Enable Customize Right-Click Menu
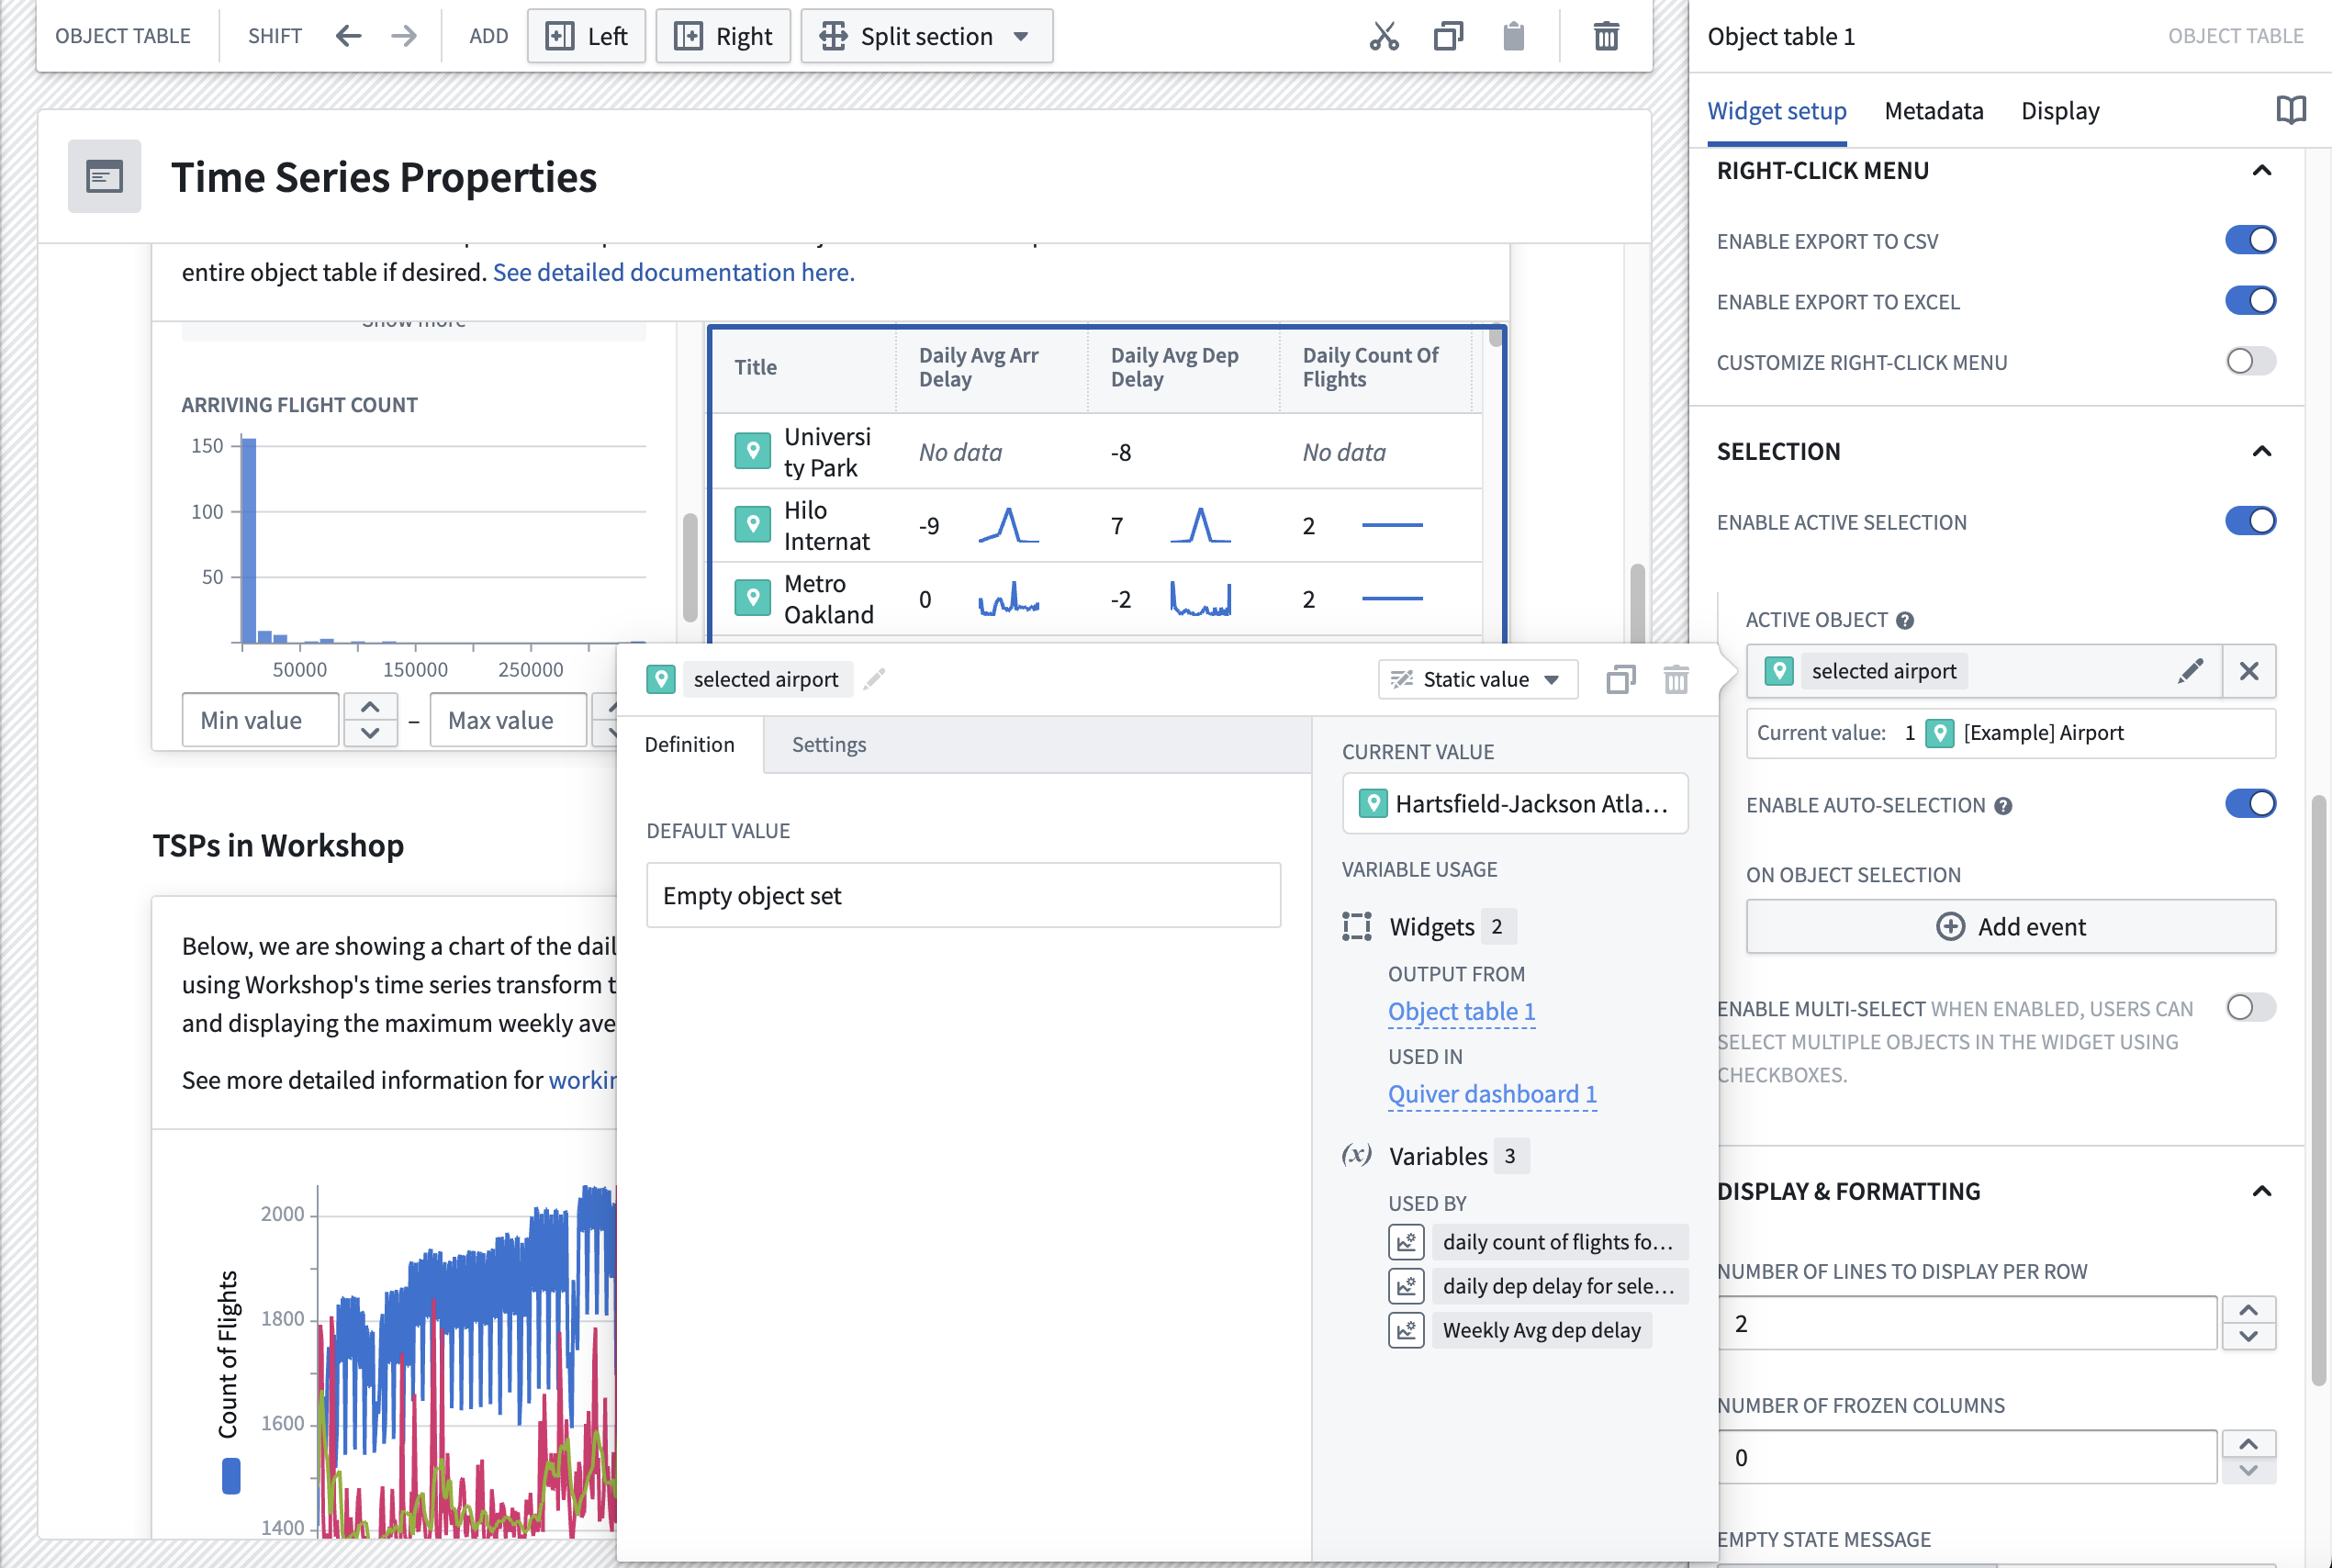This screenshot has height=1568, width=2332. pos(2250,361)
